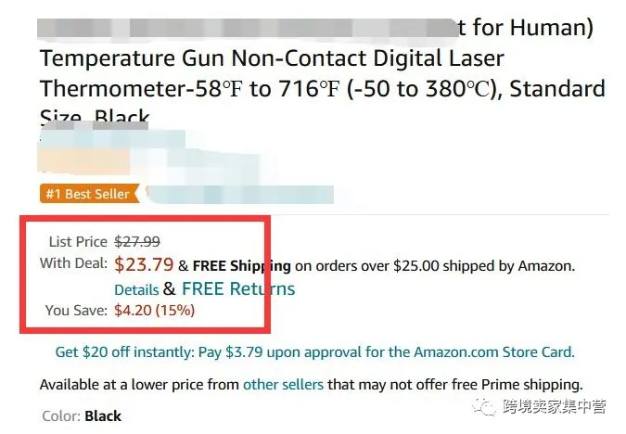
Task: Click the Color: Black label
Action: coord(82,416)
